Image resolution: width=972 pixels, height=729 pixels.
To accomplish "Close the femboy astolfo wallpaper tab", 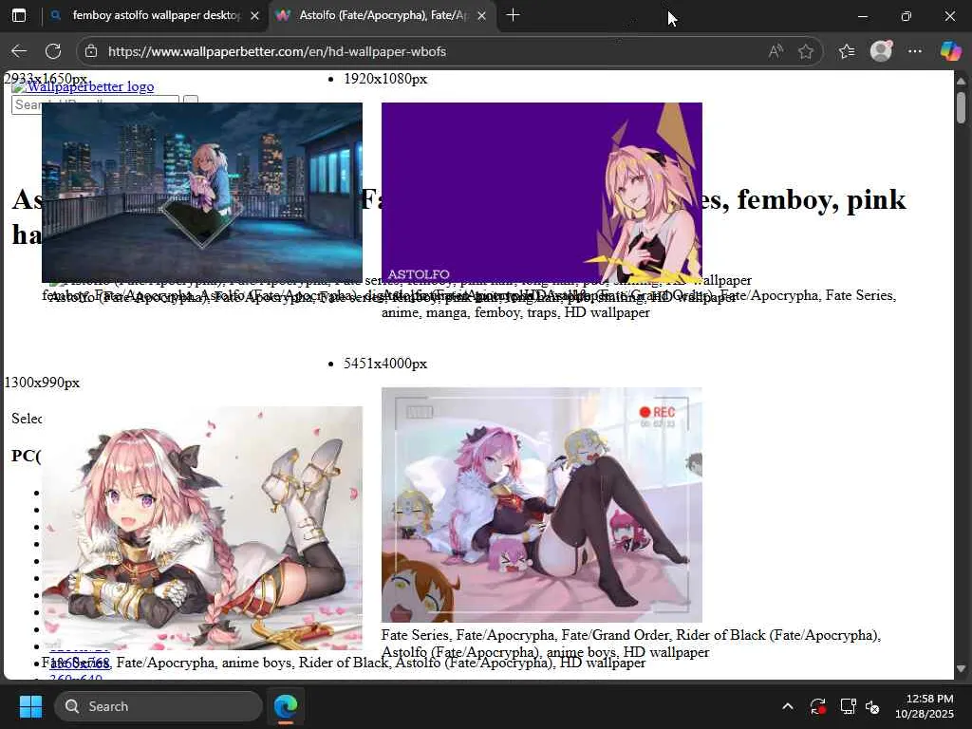I will pyautogui.click(x=254, y=15).
